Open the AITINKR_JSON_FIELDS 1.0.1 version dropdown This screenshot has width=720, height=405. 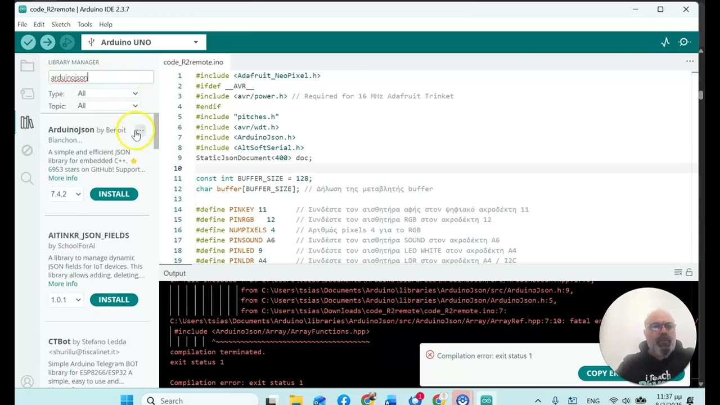(x=66, y=300)
